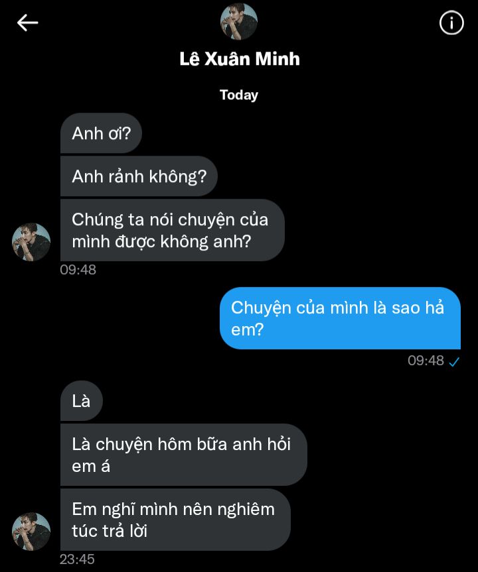Tap the 23:45 timestamp
Viewport: 478px width, 572px height.
[x=77, y=559]
